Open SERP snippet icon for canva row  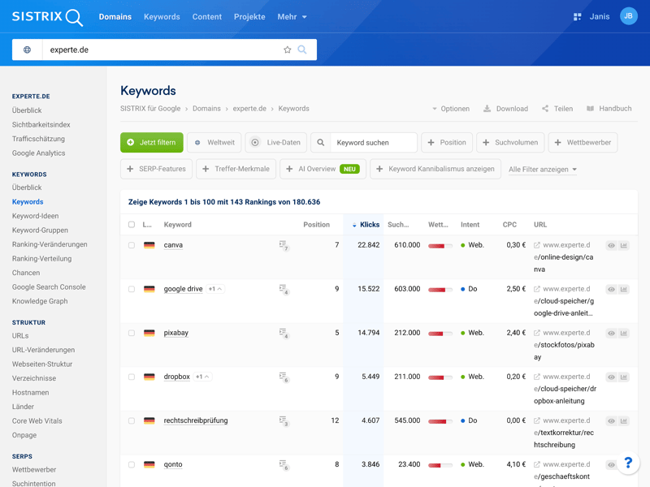(x=284, y=245)
